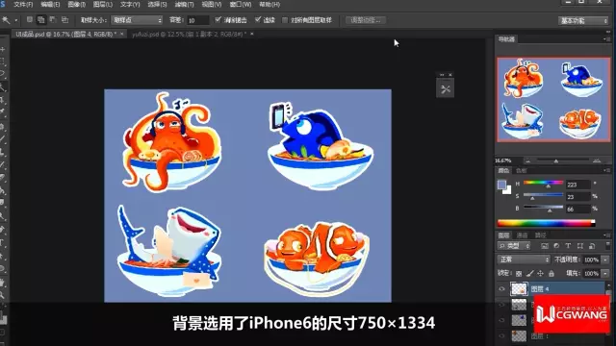Screen dimensions: 616x346
Task: Filter layers by type layer T icon
Action: (568, 246)
